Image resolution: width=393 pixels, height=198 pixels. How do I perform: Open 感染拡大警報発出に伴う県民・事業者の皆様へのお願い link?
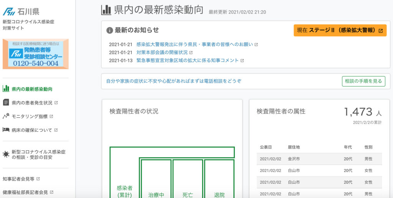195,45
